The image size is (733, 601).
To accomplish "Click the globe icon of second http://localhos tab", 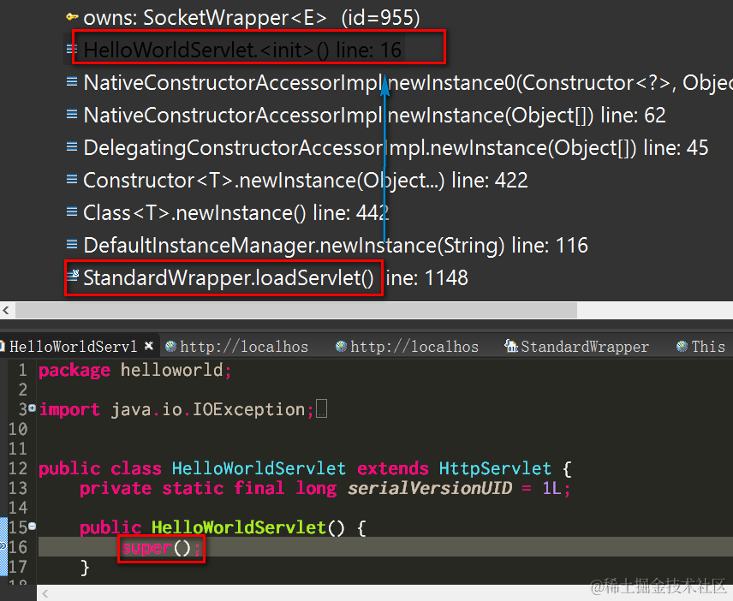I will click(x=342, y=346).
